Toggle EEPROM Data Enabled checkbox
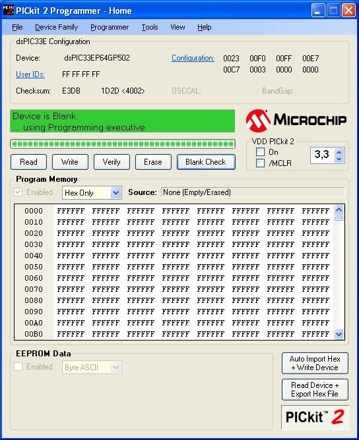Viewport: 359px width, 440px height. [x=18, y=366]
